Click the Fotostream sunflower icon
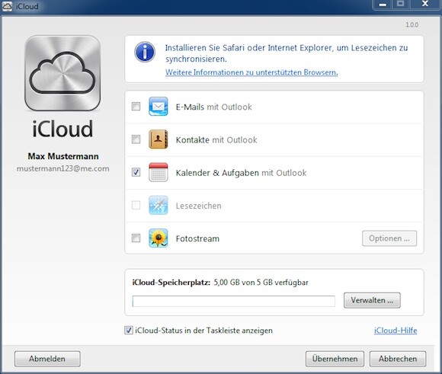Image resolution: width=442 pixels, height=374 pixels. (159, 238)
